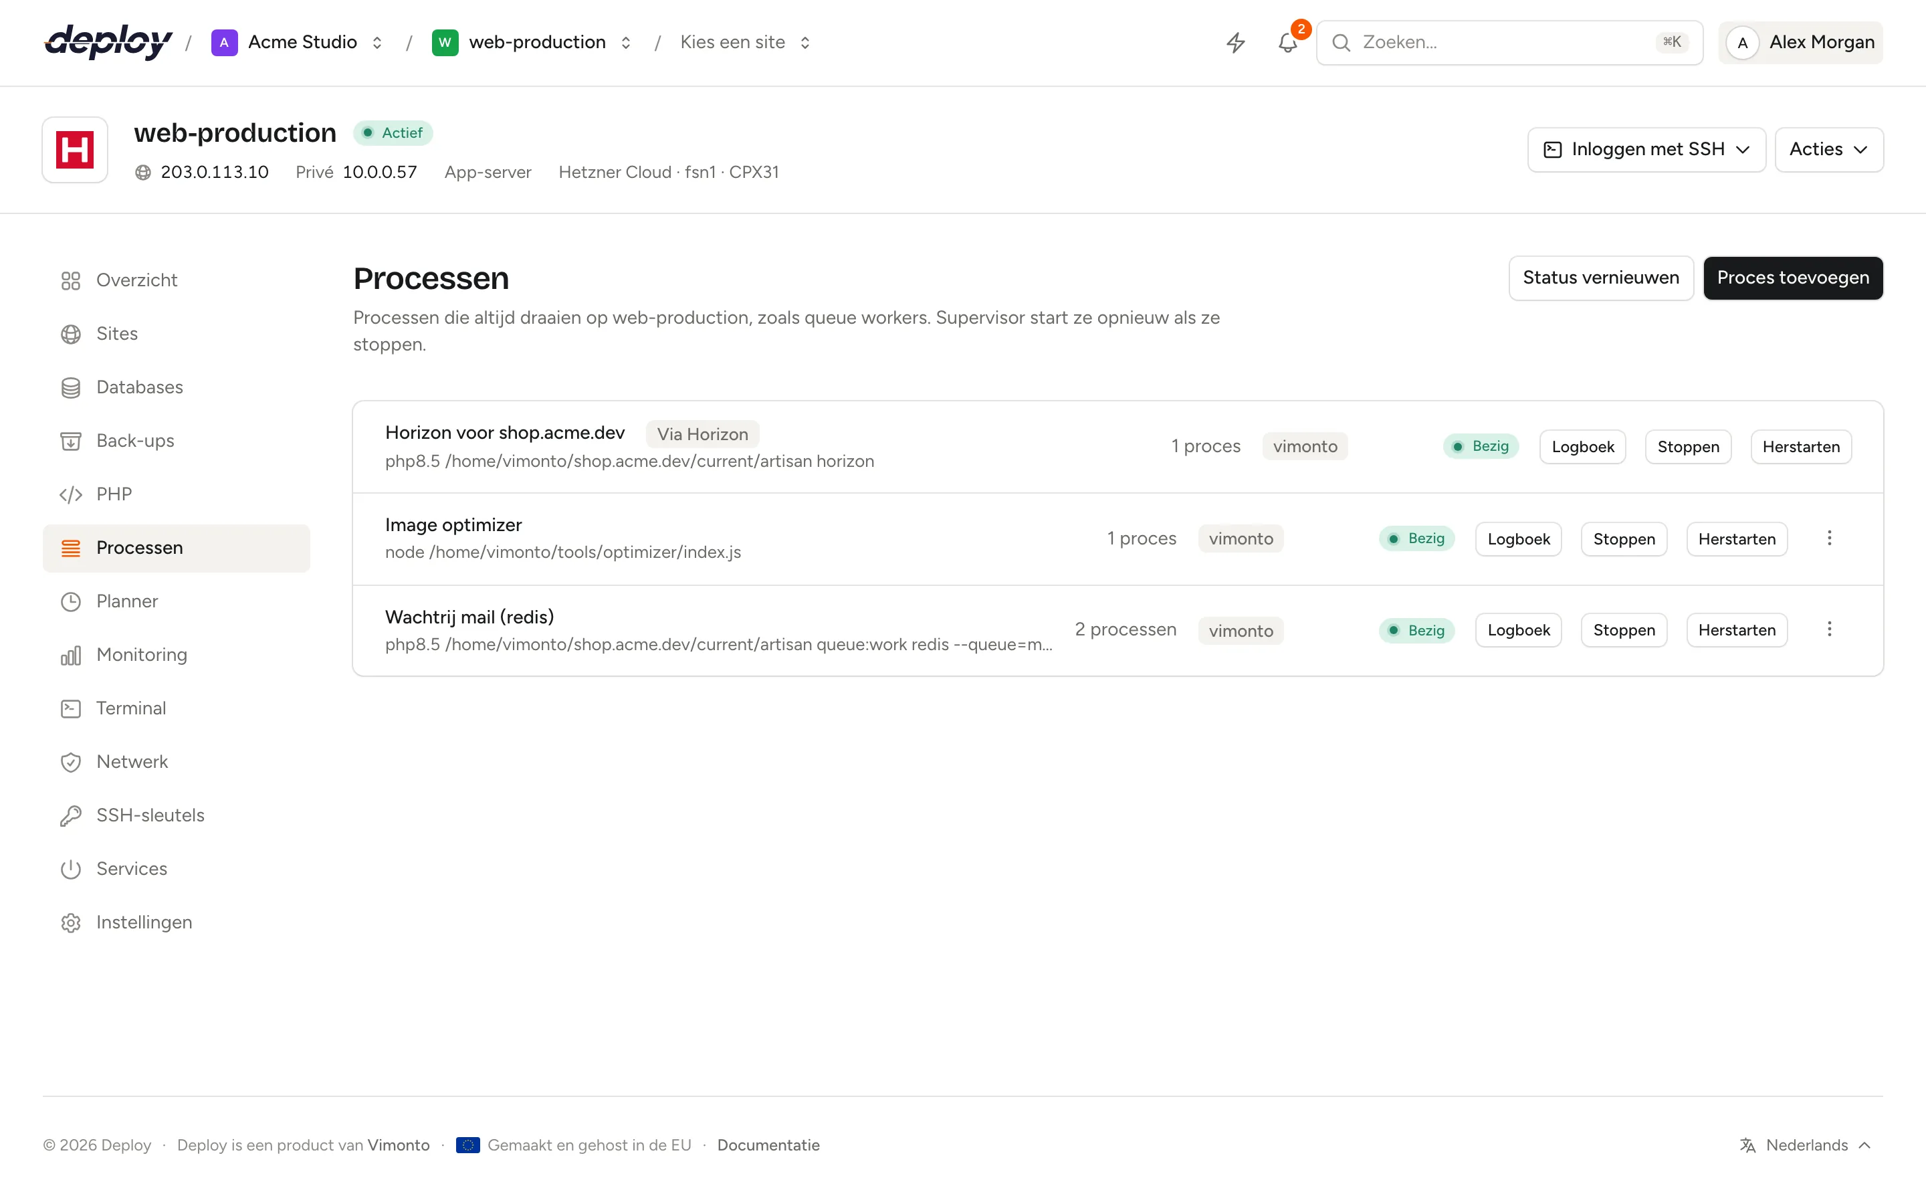The image size is (1926, 1204).
Task: Click Stoppen for Image optimizer
Action: coord(1624,539)
